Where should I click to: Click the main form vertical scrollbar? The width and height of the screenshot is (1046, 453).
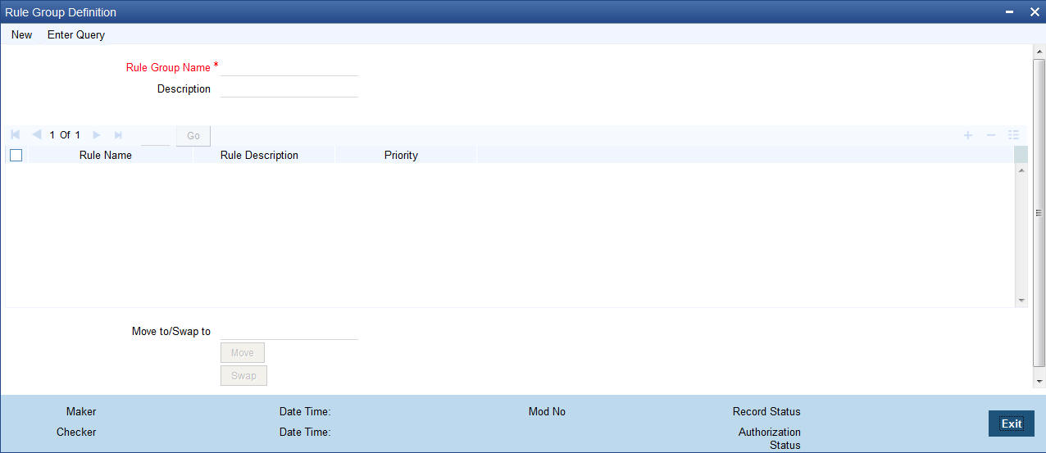point(1039,213)
